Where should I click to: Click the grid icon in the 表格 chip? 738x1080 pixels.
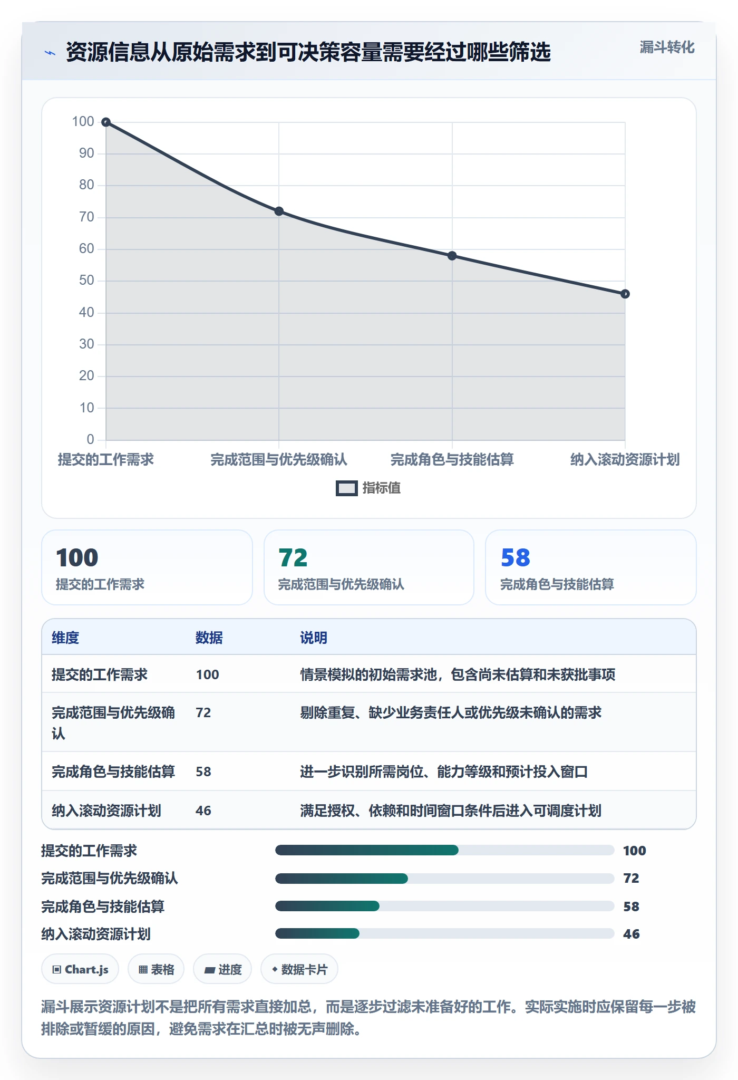(143, 969)
